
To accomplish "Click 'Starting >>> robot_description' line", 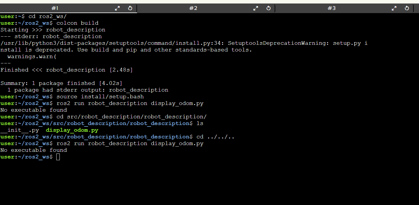I will click(53, 30).
